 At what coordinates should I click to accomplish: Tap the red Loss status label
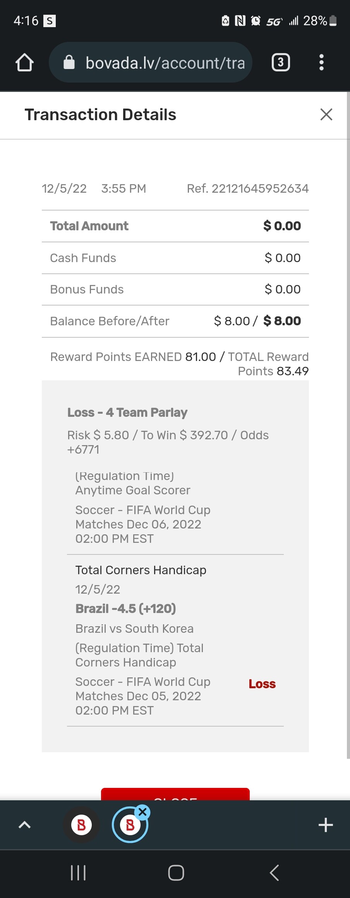pyautogui.click(x=262, y=684)
